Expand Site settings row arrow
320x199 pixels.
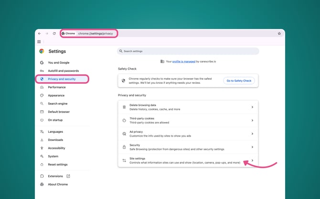click(252, 160)
